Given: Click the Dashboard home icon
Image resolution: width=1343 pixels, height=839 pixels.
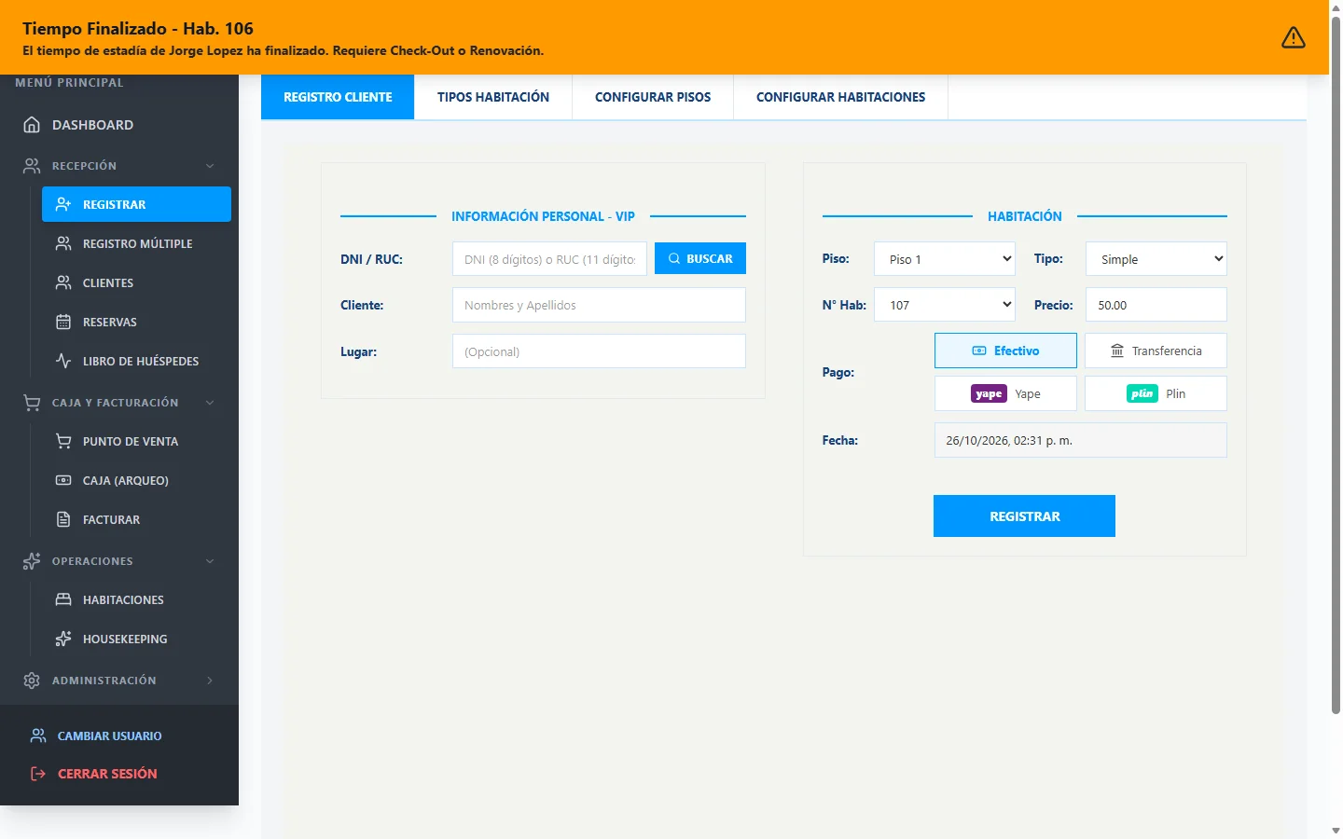Looking at the screenshot, I should click(x=32, y=125).
